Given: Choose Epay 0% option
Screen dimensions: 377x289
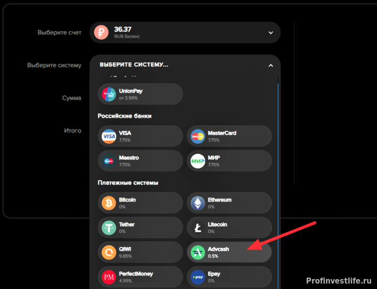Looking at the screenshot, I should (x=229, y=277).
